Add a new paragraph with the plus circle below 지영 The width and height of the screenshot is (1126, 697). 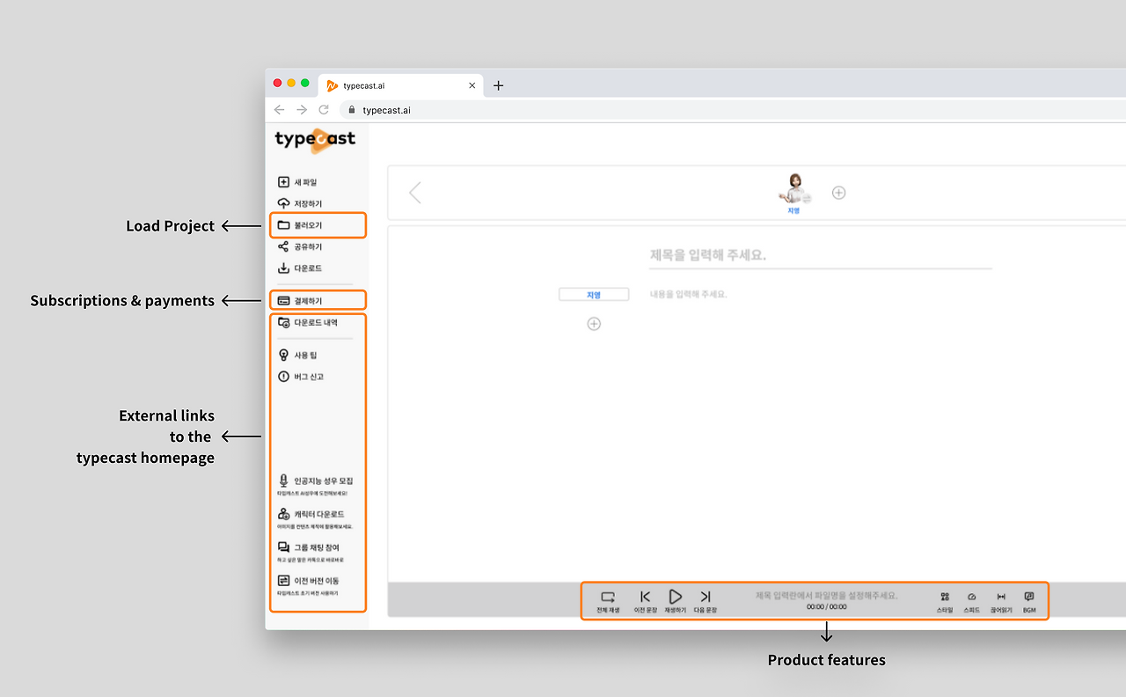(594, 324)
